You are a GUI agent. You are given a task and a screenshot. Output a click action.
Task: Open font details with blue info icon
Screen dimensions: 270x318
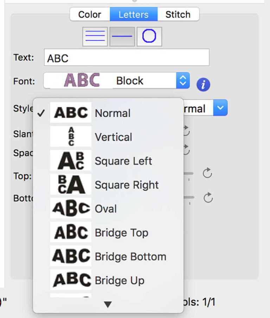click(203, 84)
